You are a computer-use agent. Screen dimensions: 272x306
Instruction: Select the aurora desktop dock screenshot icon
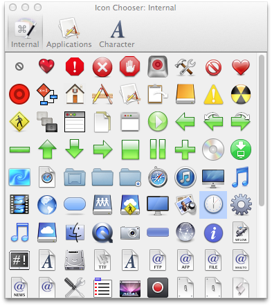pyautogui.click(x=130, y=289)
